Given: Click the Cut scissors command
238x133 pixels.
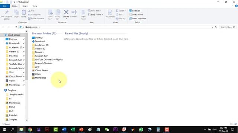Looking at the screenshot, I should pyautogui.click(x=31, y=11).
